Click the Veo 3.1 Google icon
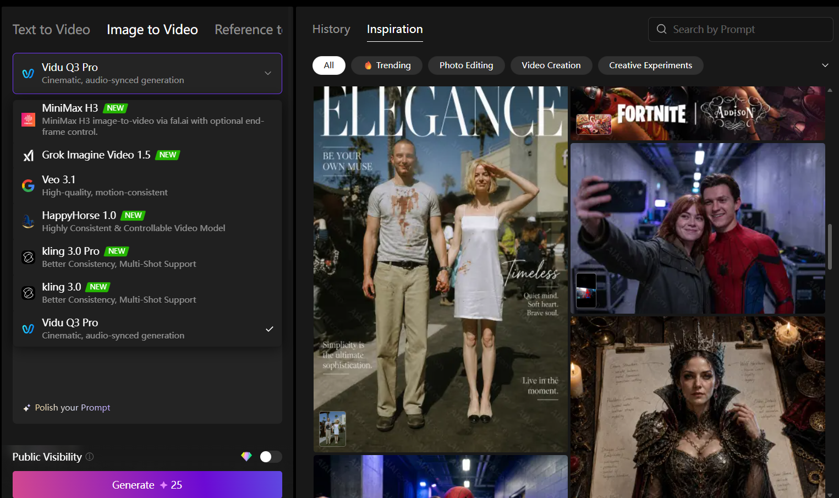Viewport: 839px width, 498px height. (x=28, y=186)
